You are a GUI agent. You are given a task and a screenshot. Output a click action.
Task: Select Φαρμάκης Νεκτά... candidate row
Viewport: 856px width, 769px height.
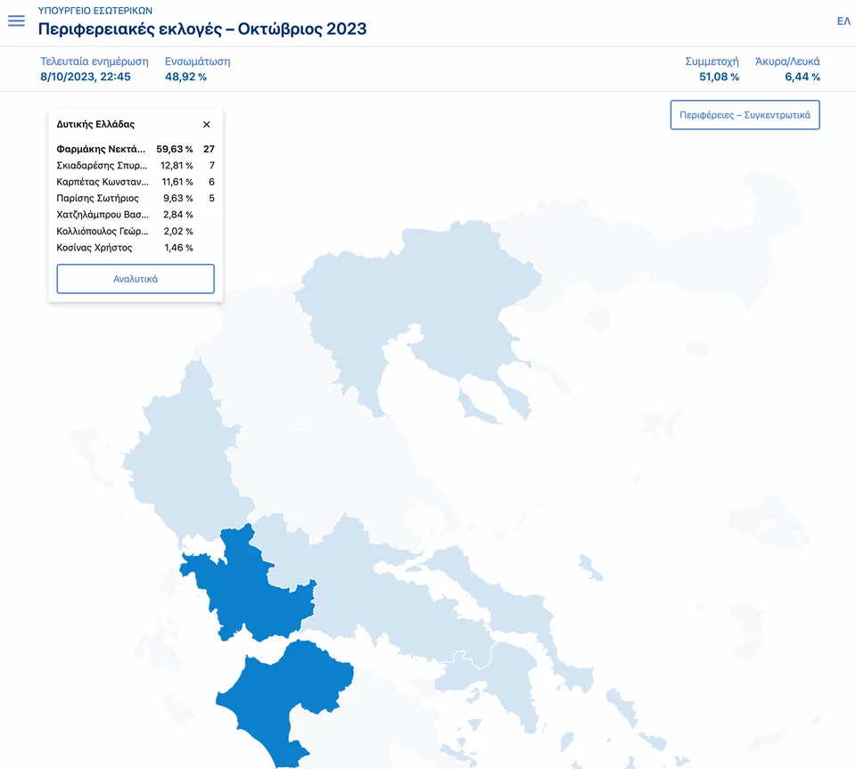tap(136, 149)
